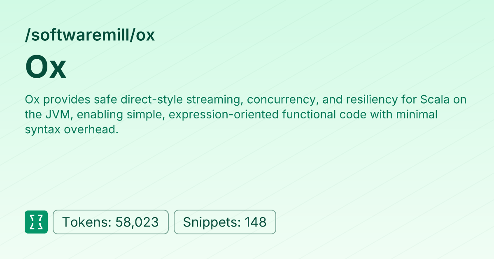Click the Tokens: 58,023 badge
Viewport: 494px width, 259px height.
(x=111, y=222)
